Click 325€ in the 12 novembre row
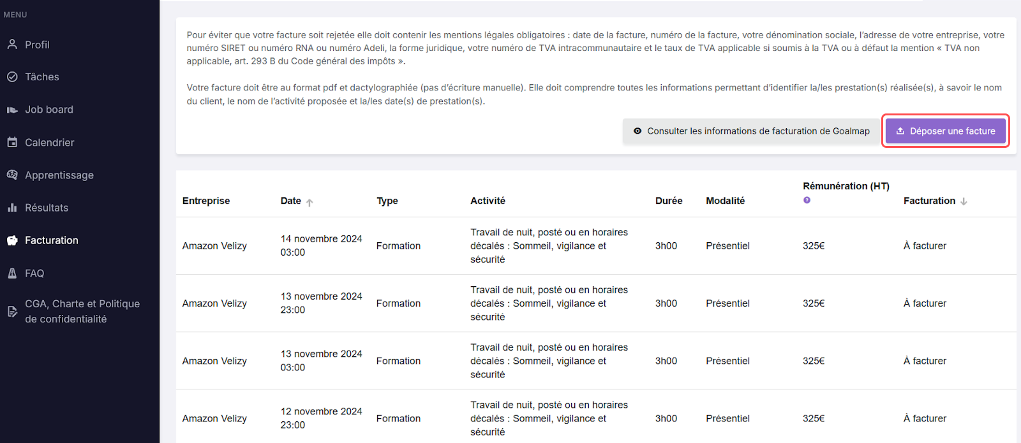The image size is (1021, 443). 814,419
